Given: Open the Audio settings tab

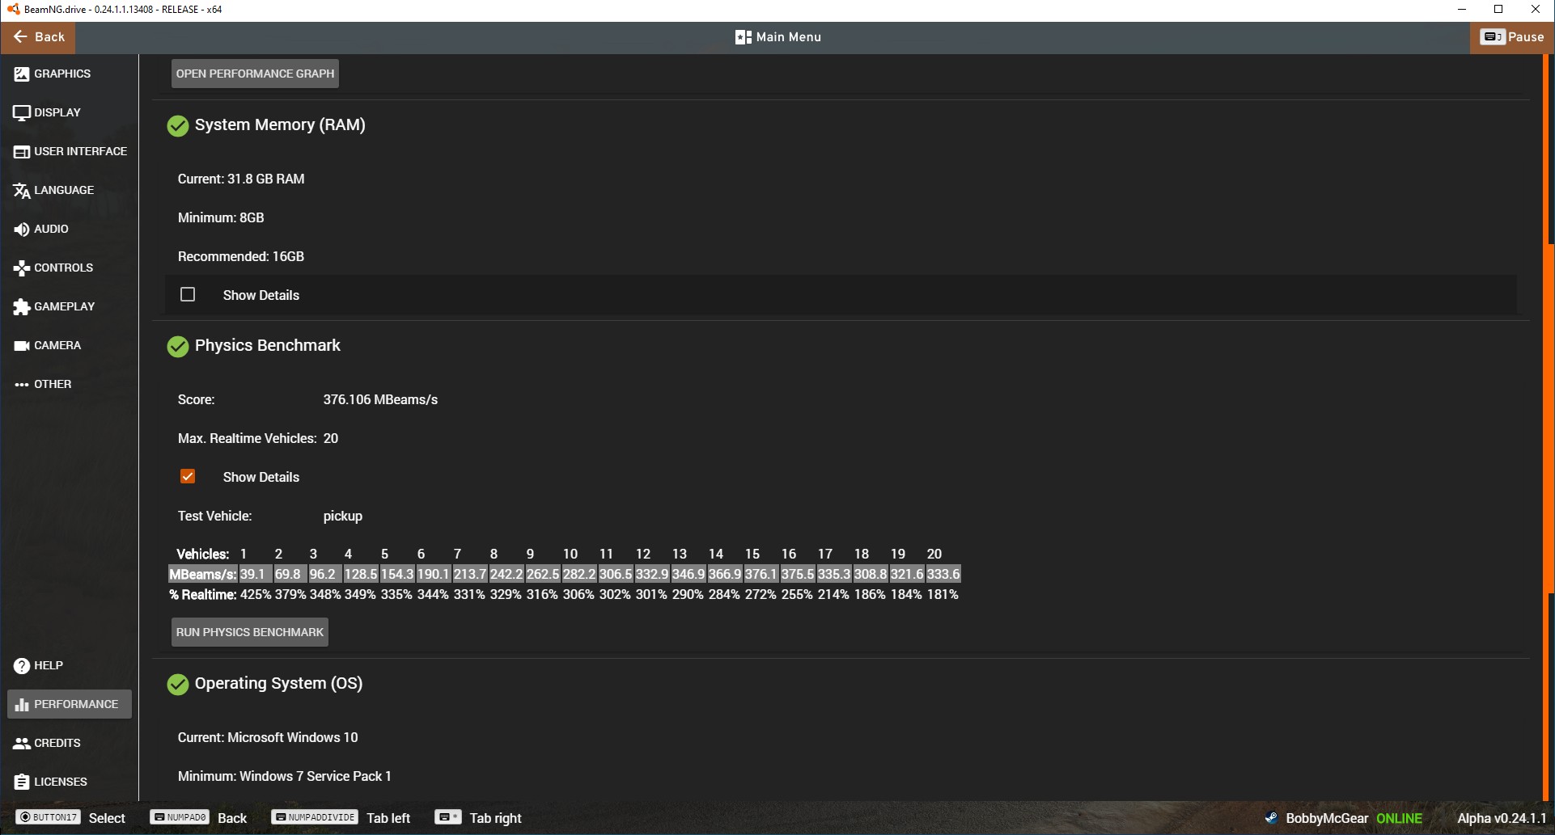Looking at the screenshot, I should click(x=70, y=230).
